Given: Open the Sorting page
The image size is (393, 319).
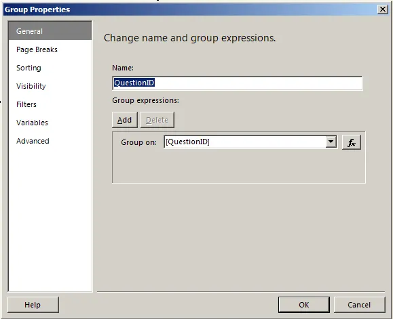Looking at the screenshot, I should pos(50,68).
